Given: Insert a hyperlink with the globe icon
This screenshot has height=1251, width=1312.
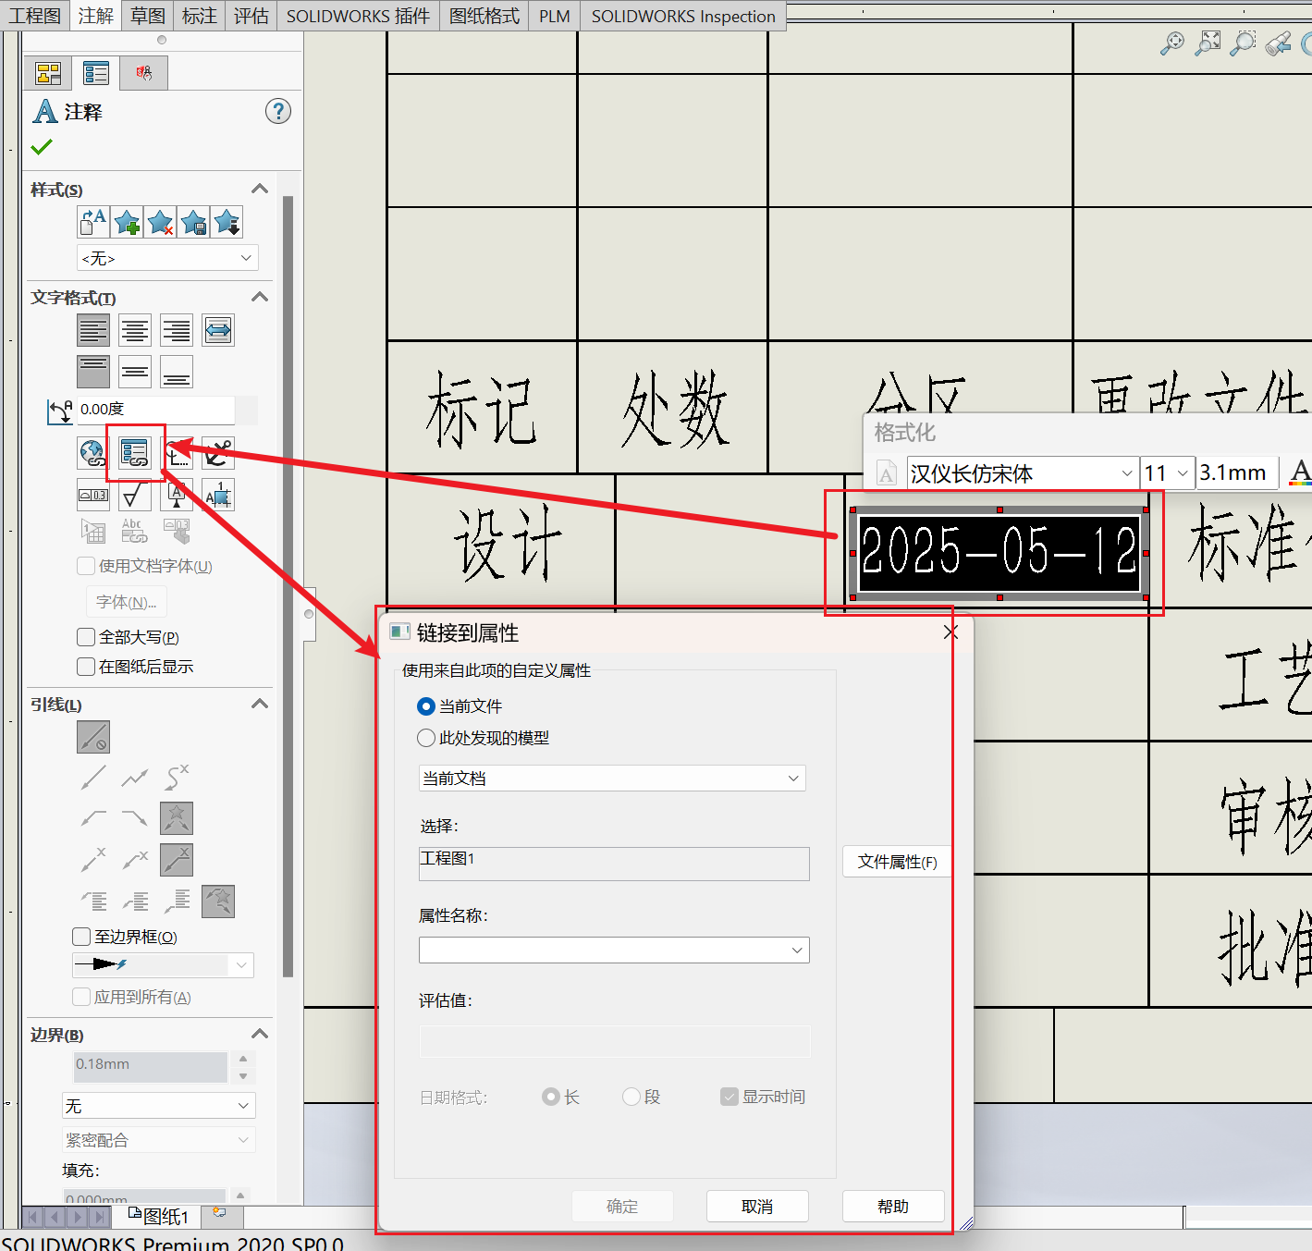Looking at the screenshot, I should (x=93, y=453).
